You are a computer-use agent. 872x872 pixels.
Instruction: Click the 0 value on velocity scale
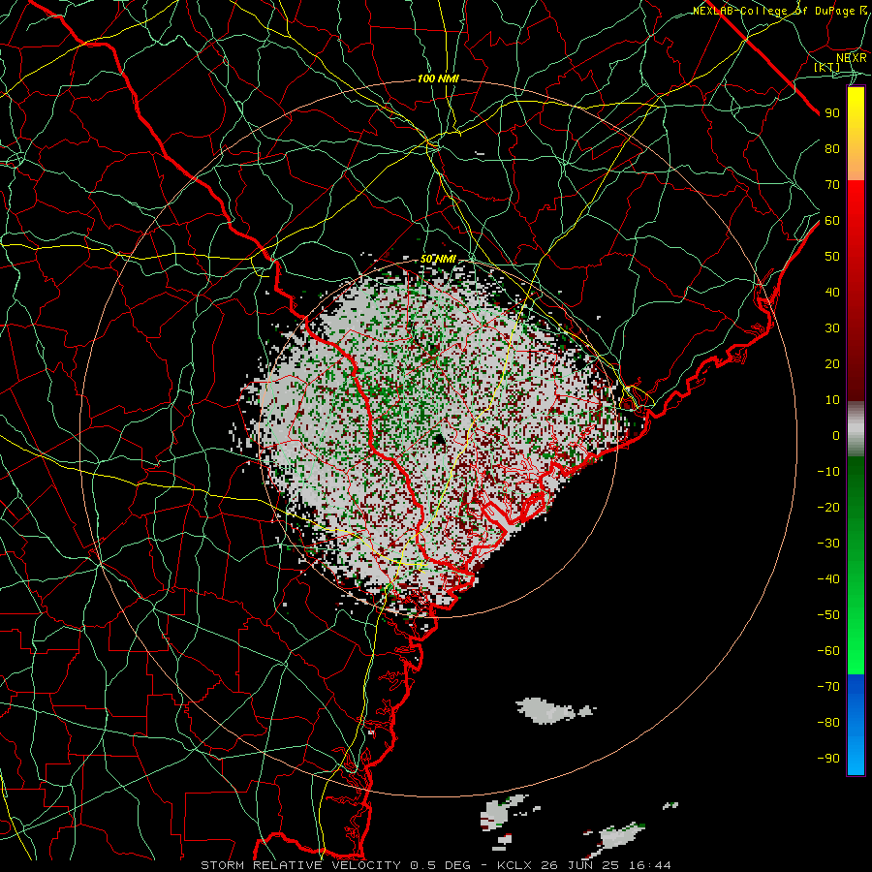[x=836, y=435]
